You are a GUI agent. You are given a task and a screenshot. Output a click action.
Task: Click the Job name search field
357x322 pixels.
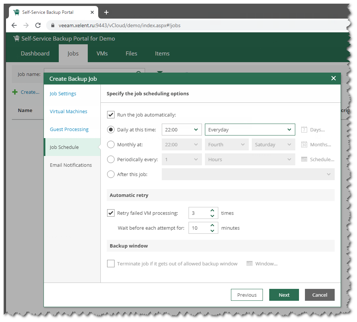click(x=94, y=70)
